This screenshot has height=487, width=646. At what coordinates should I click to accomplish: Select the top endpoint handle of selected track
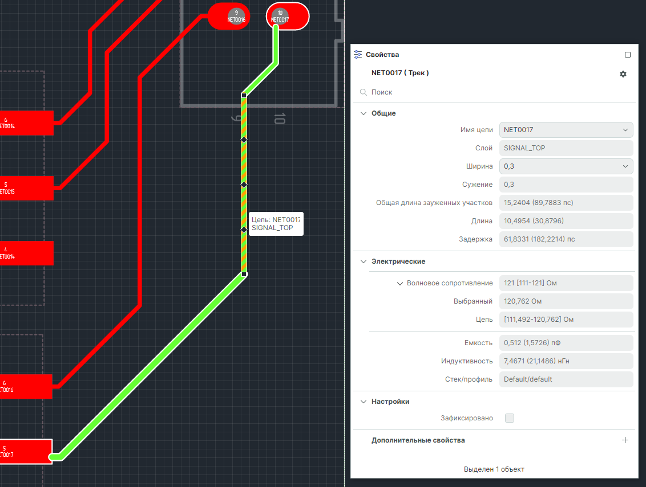point(244,95)
